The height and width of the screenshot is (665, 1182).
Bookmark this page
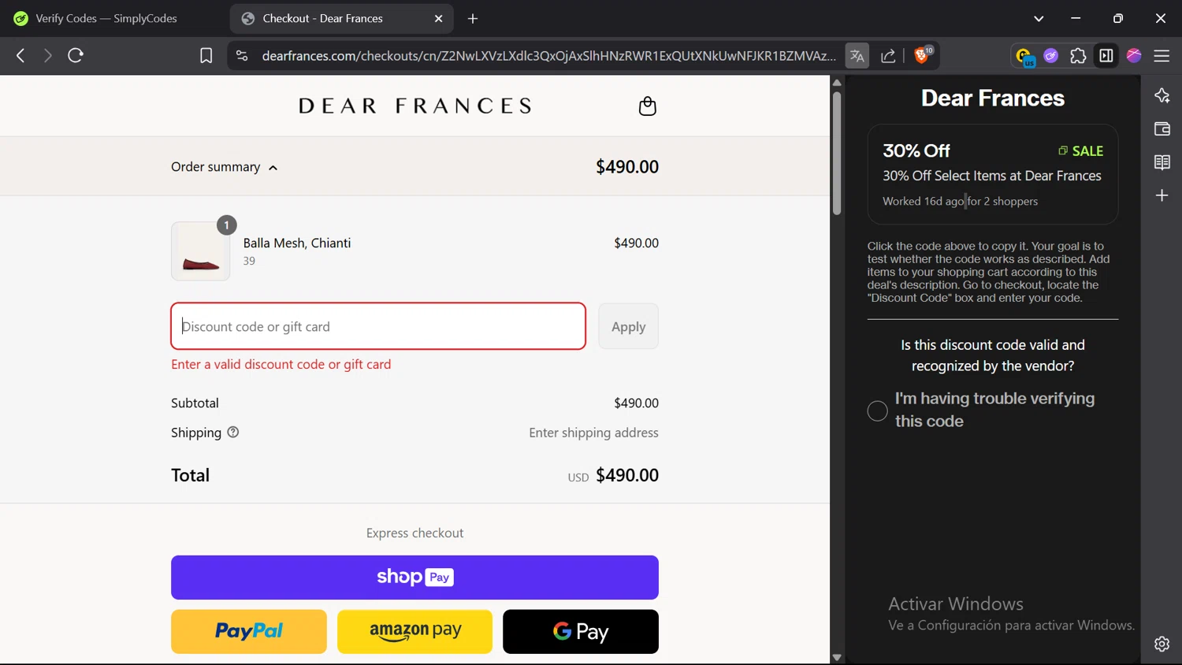coord(206,56)
